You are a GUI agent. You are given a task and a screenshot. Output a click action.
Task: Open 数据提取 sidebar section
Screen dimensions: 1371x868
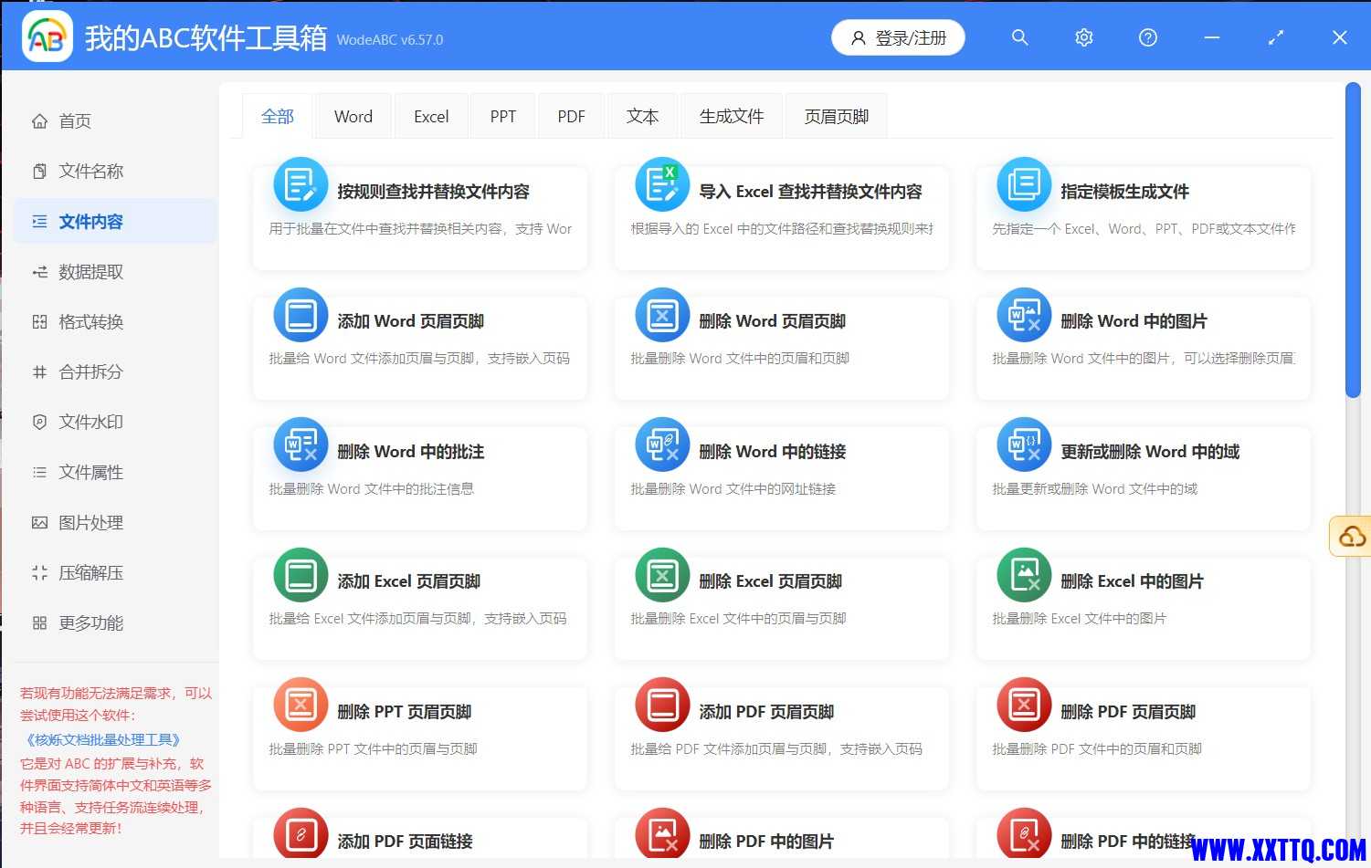click(x=116, y=271)
